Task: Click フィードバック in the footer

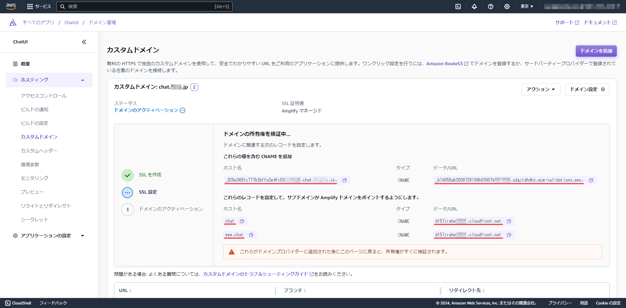Action: coord(53,303)
